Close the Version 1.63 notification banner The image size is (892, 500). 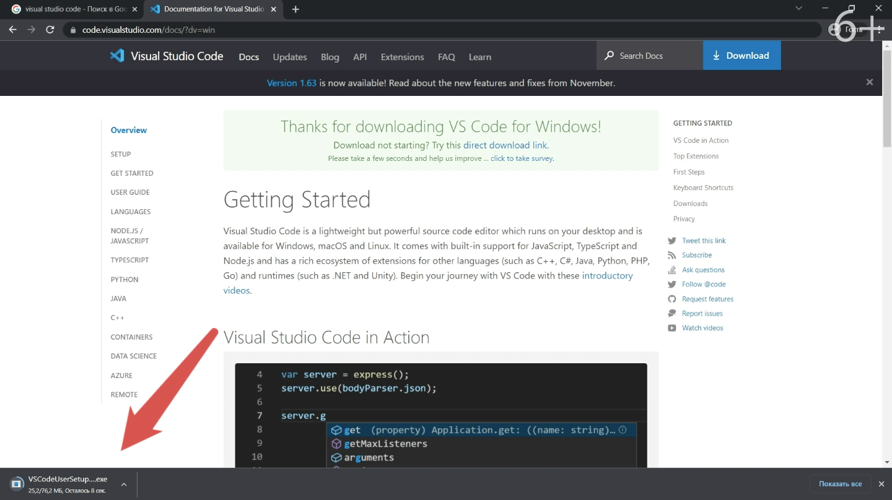coord(870,82)
